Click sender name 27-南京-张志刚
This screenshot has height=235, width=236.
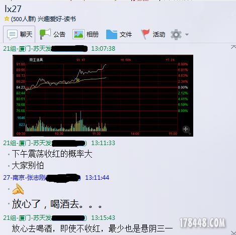click(x=25, y=178)
